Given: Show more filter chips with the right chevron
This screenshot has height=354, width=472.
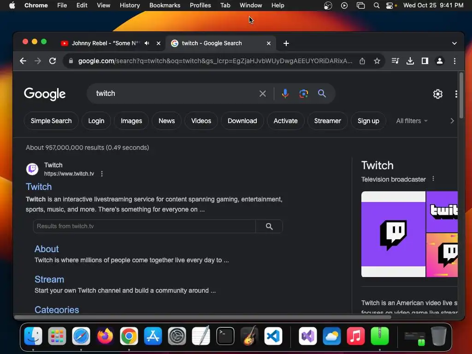Looking at the screenshot, I should click(452, 121).
